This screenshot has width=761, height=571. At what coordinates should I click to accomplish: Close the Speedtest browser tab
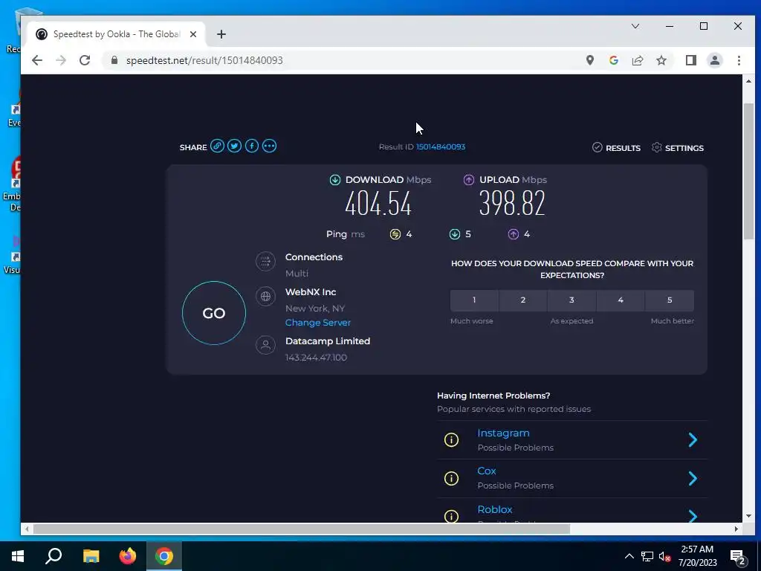[193, 34]
